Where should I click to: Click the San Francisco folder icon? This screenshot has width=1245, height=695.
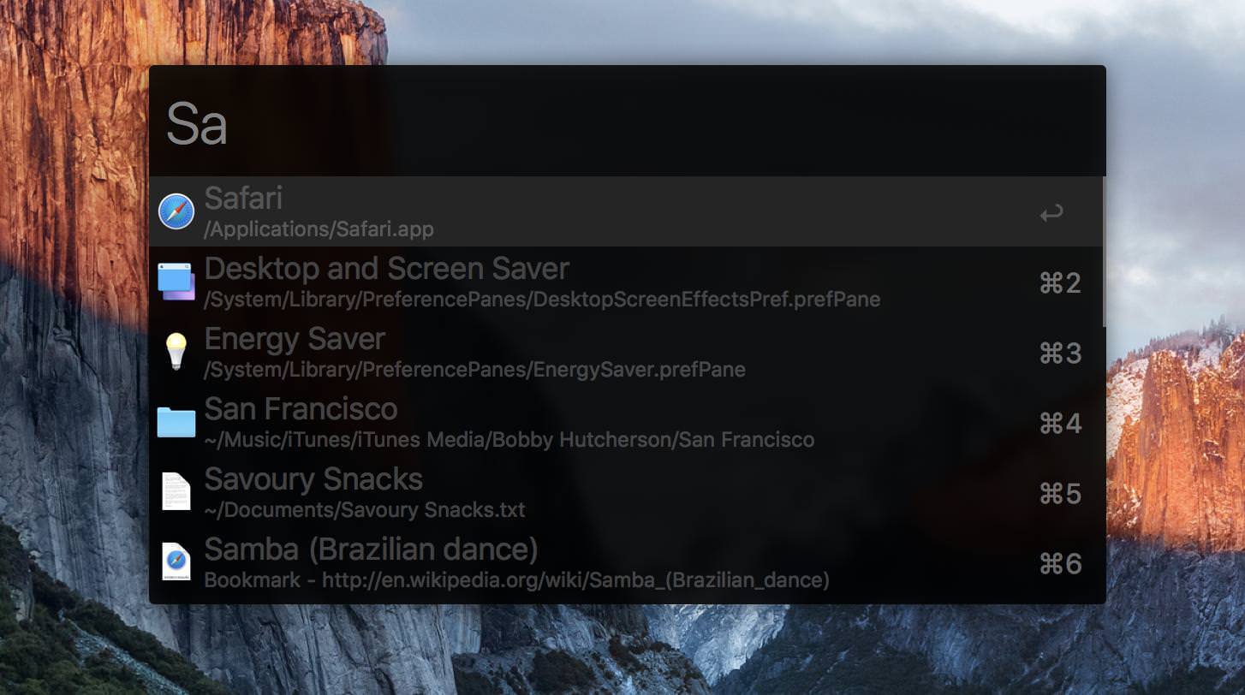tap(176, 422)
